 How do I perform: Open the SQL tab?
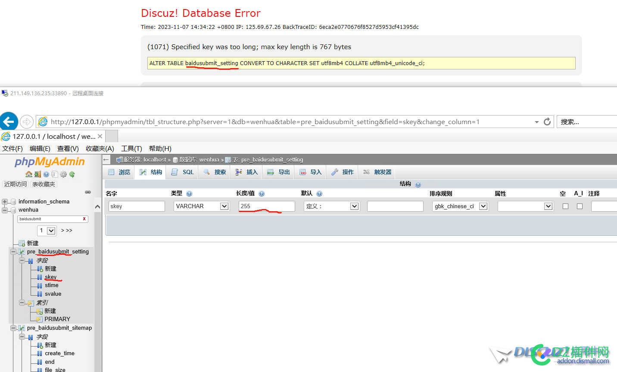coord(183,172)
